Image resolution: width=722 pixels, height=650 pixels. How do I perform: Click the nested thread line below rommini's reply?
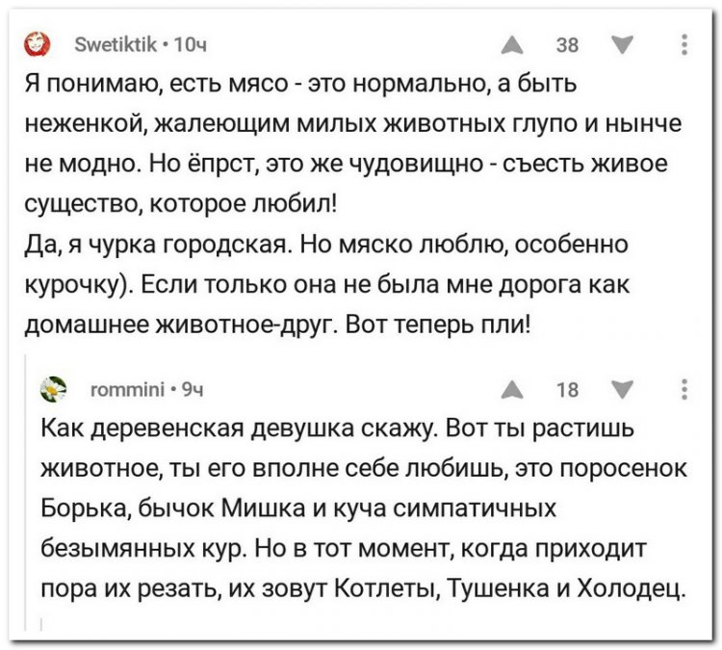41,624
